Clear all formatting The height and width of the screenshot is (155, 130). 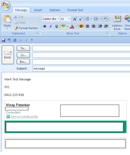click(x=105, y=19)
